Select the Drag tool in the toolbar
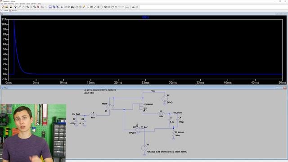Screen dimensions: 288x162 coord(116,7)
